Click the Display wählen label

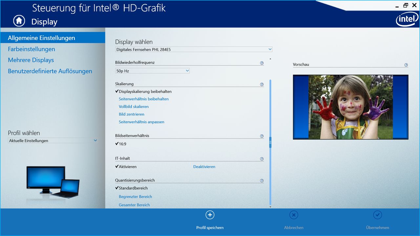(x=134, y=42)
